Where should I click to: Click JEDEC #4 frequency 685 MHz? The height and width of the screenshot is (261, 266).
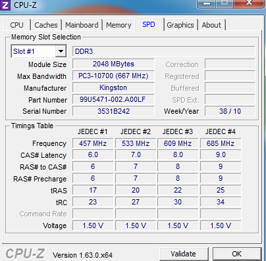tap(221, 143)
